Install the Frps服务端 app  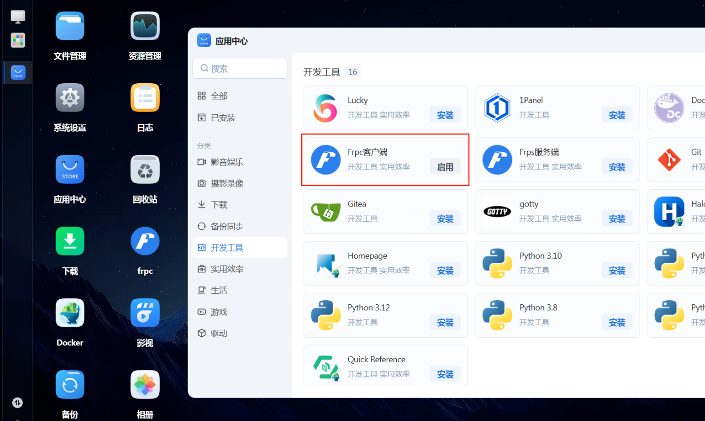coord(617,167)
